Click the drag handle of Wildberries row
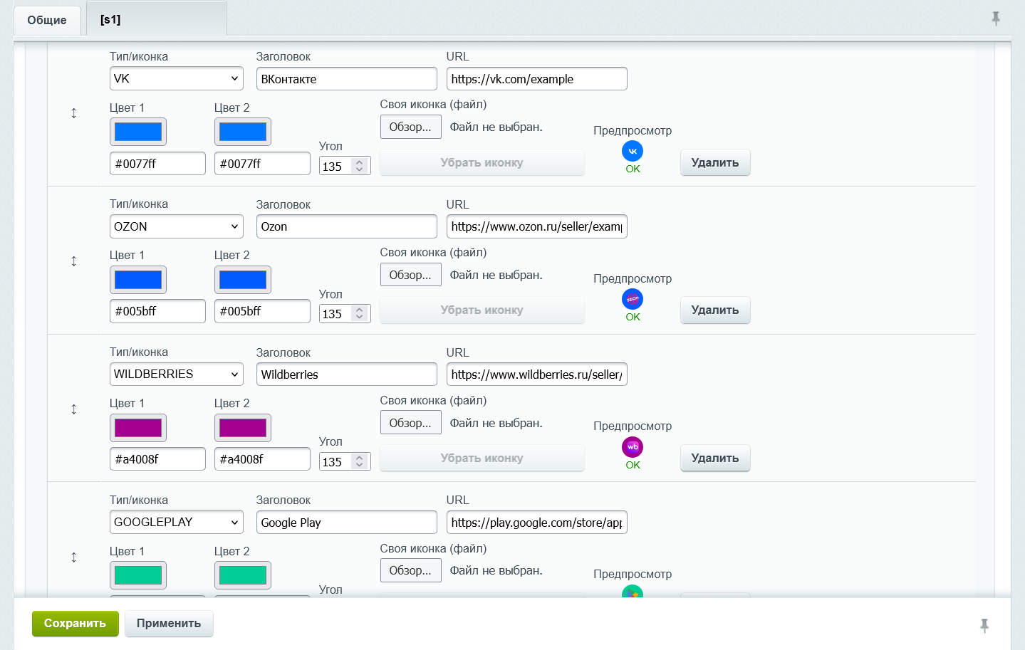This screenshot has height=650, width=1025. pyautogui.click(x=74, y=409)
